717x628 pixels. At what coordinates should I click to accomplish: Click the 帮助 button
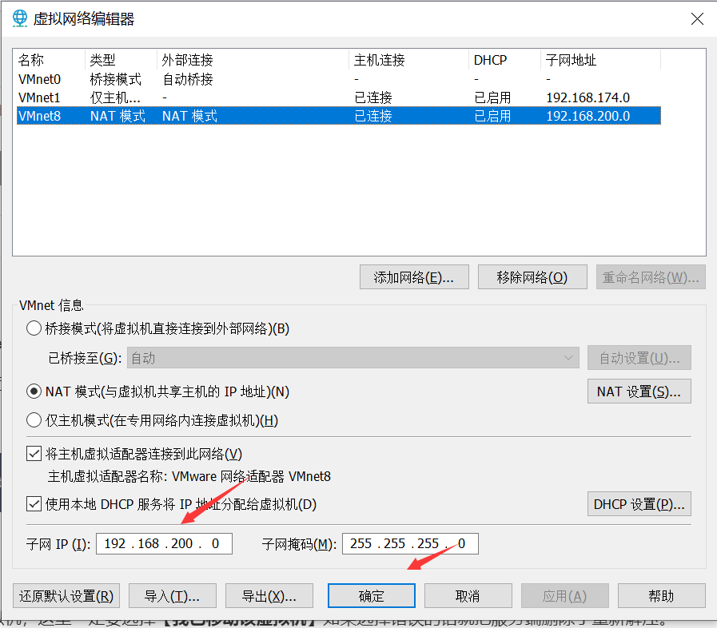[662, 596]
